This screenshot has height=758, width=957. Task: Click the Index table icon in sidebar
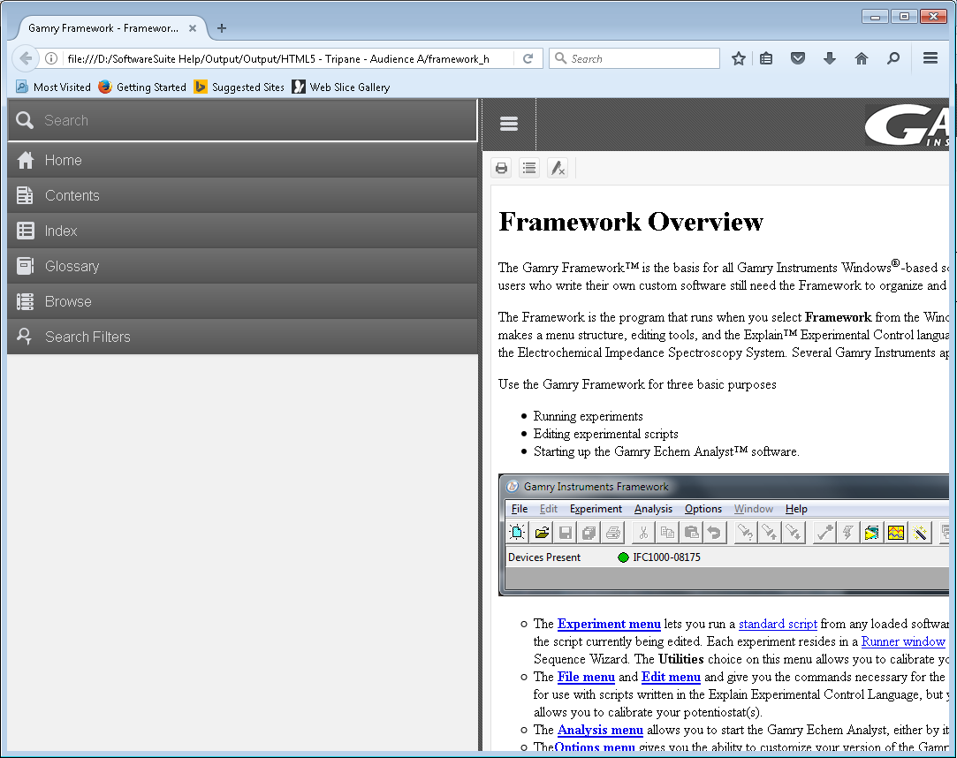point(25,231)
